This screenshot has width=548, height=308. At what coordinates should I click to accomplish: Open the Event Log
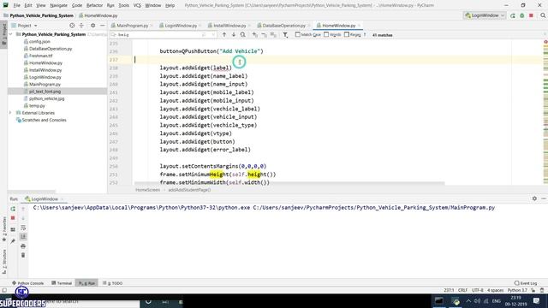coord(526,283)
